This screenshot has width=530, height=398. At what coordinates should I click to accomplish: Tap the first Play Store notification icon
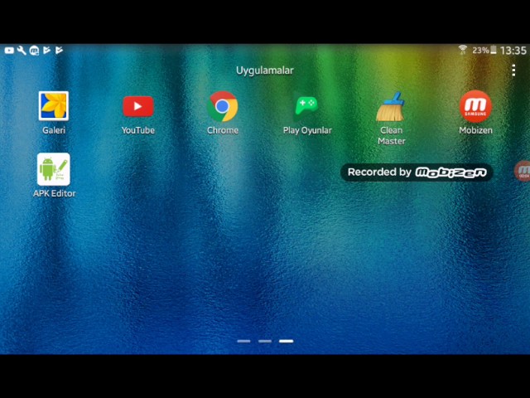(x=46, y=51)
